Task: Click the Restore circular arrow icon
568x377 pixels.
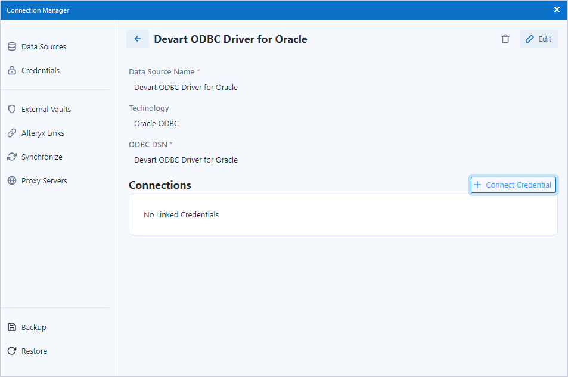Action: click(x=12, y=351)
